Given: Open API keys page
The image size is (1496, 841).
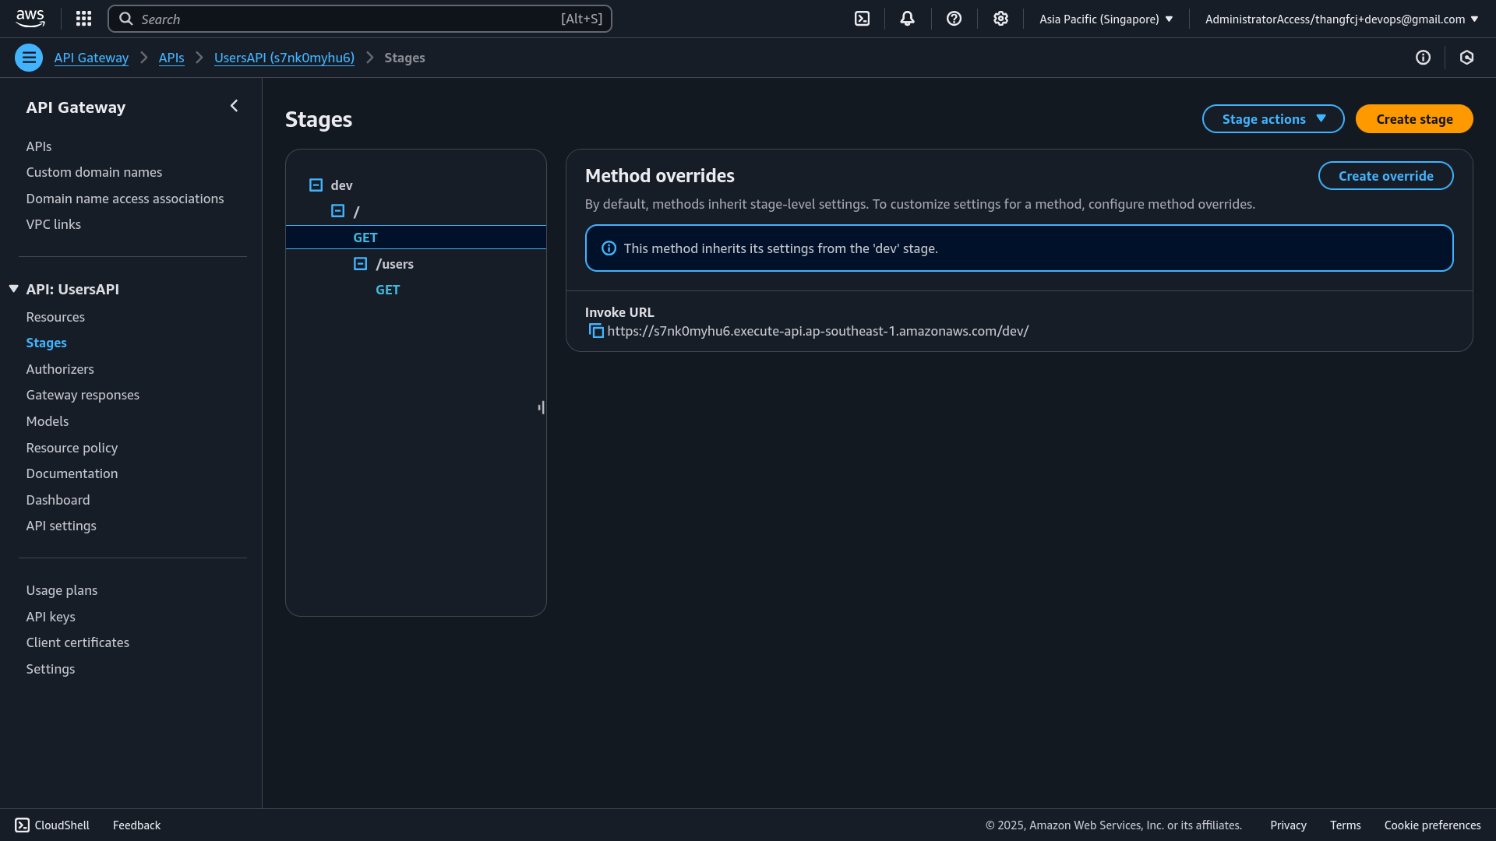Looking at the screenshot, I should [x=51, y=617].
